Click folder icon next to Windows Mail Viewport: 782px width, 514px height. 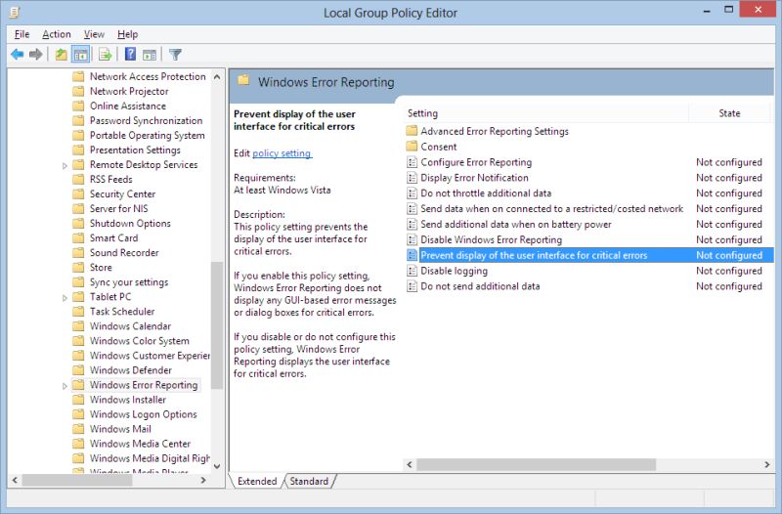pyautogui.click(x=78, y=429)
